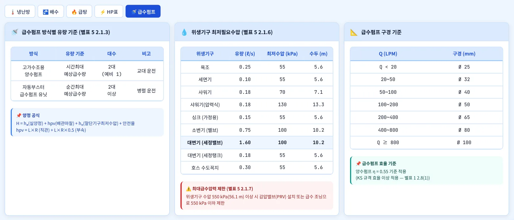Screen dimensions: 514x220
Task: Click the thermometer icon on 냉난방 tab
Action: [x=13, y=12]
